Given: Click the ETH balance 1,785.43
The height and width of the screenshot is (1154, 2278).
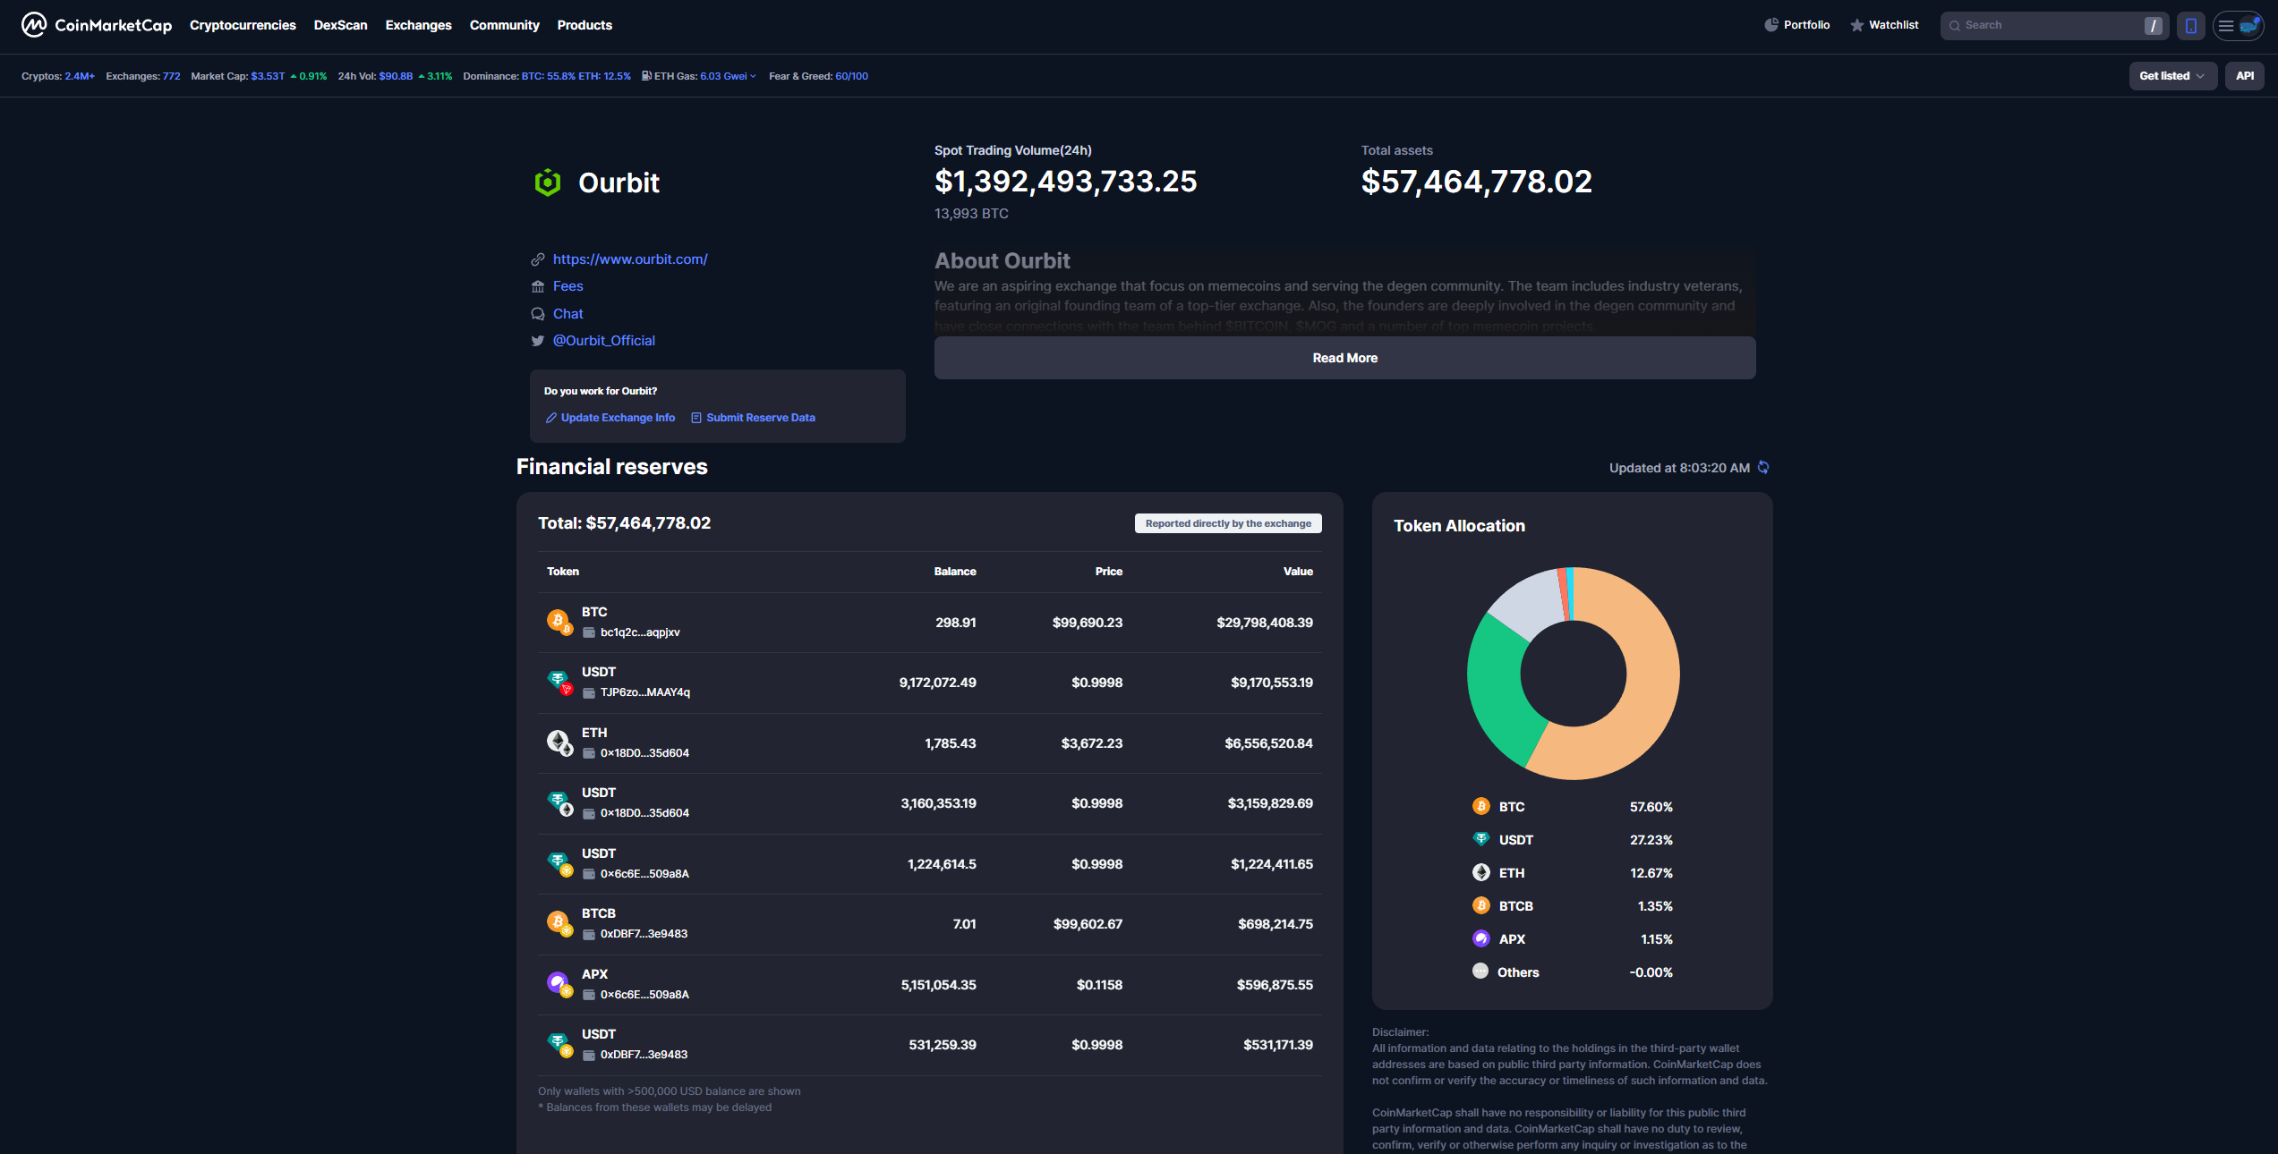Looking at the screenshot, I should (x=951, y=743).
